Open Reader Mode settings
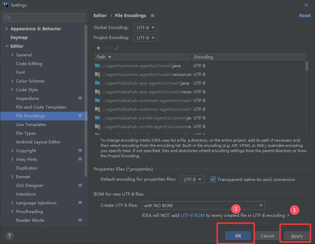The image size is (315, 244). click(x=30, y=220)
